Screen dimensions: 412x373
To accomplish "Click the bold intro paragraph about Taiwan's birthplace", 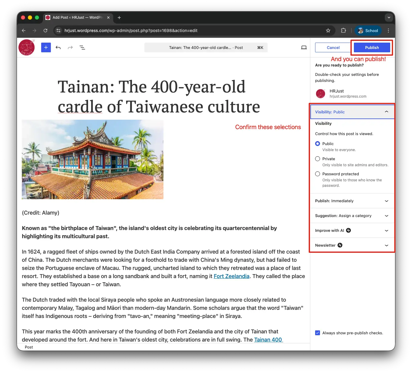I will click(150, 232).
